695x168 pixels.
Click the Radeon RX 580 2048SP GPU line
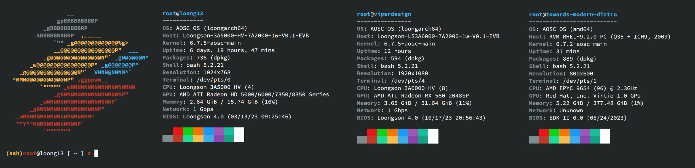[413, 96]
